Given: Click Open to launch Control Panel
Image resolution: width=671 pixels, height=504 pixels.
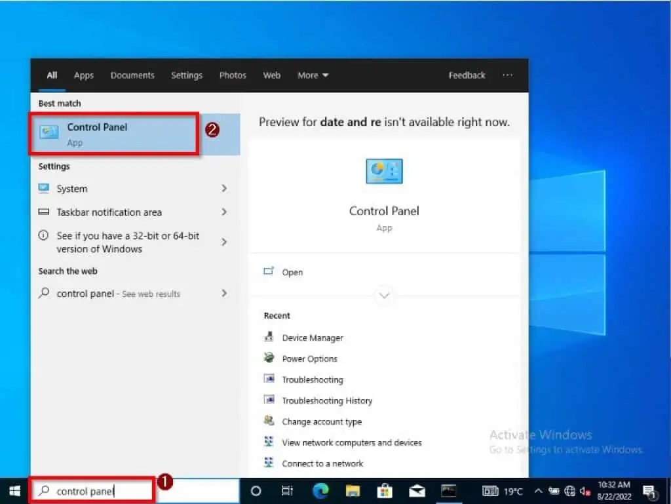Looking at the screenshot, I should pos(292,272).
